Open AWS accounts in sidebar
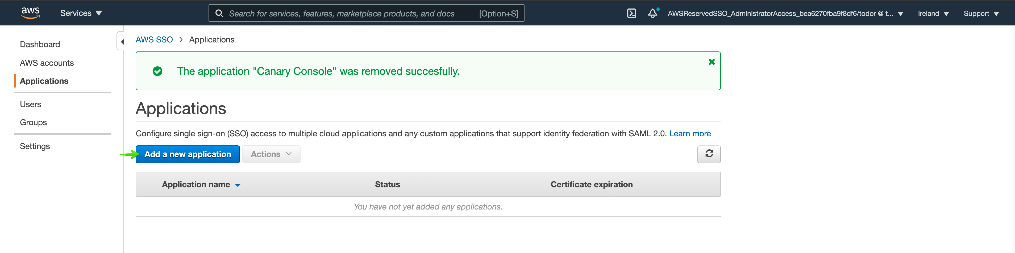The width and height of the screenshot is (1015, 253). tap(47, 63)
